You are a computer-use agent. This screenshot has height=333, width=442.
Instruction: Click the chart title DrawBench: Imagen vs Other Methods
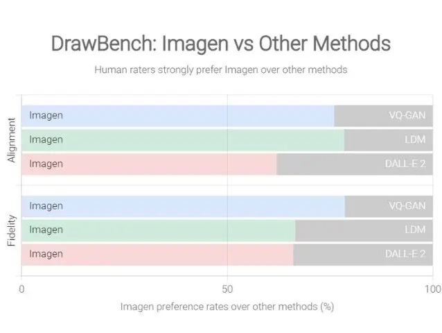point(220,44)
